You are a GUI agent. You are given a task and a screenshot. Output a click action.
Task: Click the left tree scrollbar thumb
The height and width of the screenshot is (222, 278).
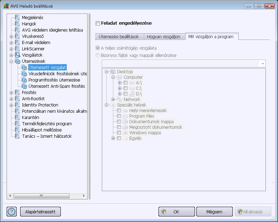(x=41, y=196)
